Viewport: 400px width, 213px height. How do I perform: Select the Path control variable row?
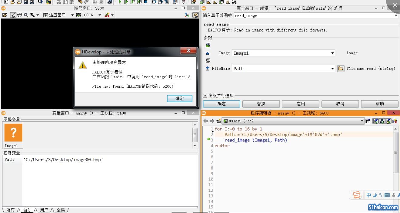tap(100, 159)
